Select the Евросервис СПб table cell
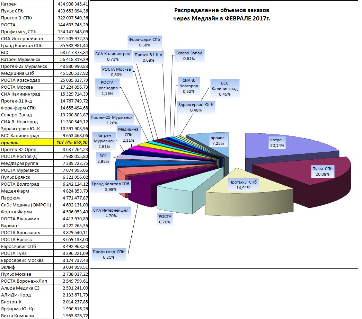Screen dimensions: 362x319 [27, 246]
